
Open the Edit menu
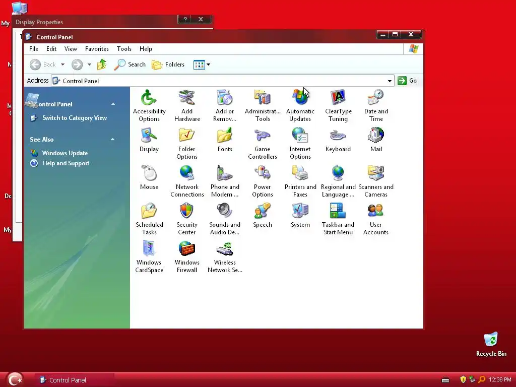[x=51, y=49]
